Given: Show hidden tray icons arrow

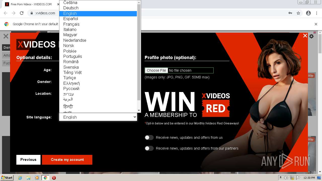Looking at the screenshot, I should tap(280, 178).
